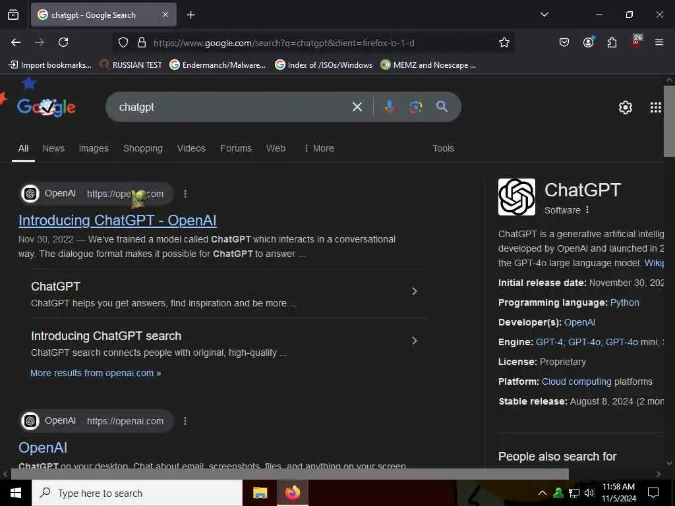Image resolution: width=675 pixels, height=506 pixels.
Task: Click More results from openai.com
Action: pyautogui.click(x=96, y=373)
